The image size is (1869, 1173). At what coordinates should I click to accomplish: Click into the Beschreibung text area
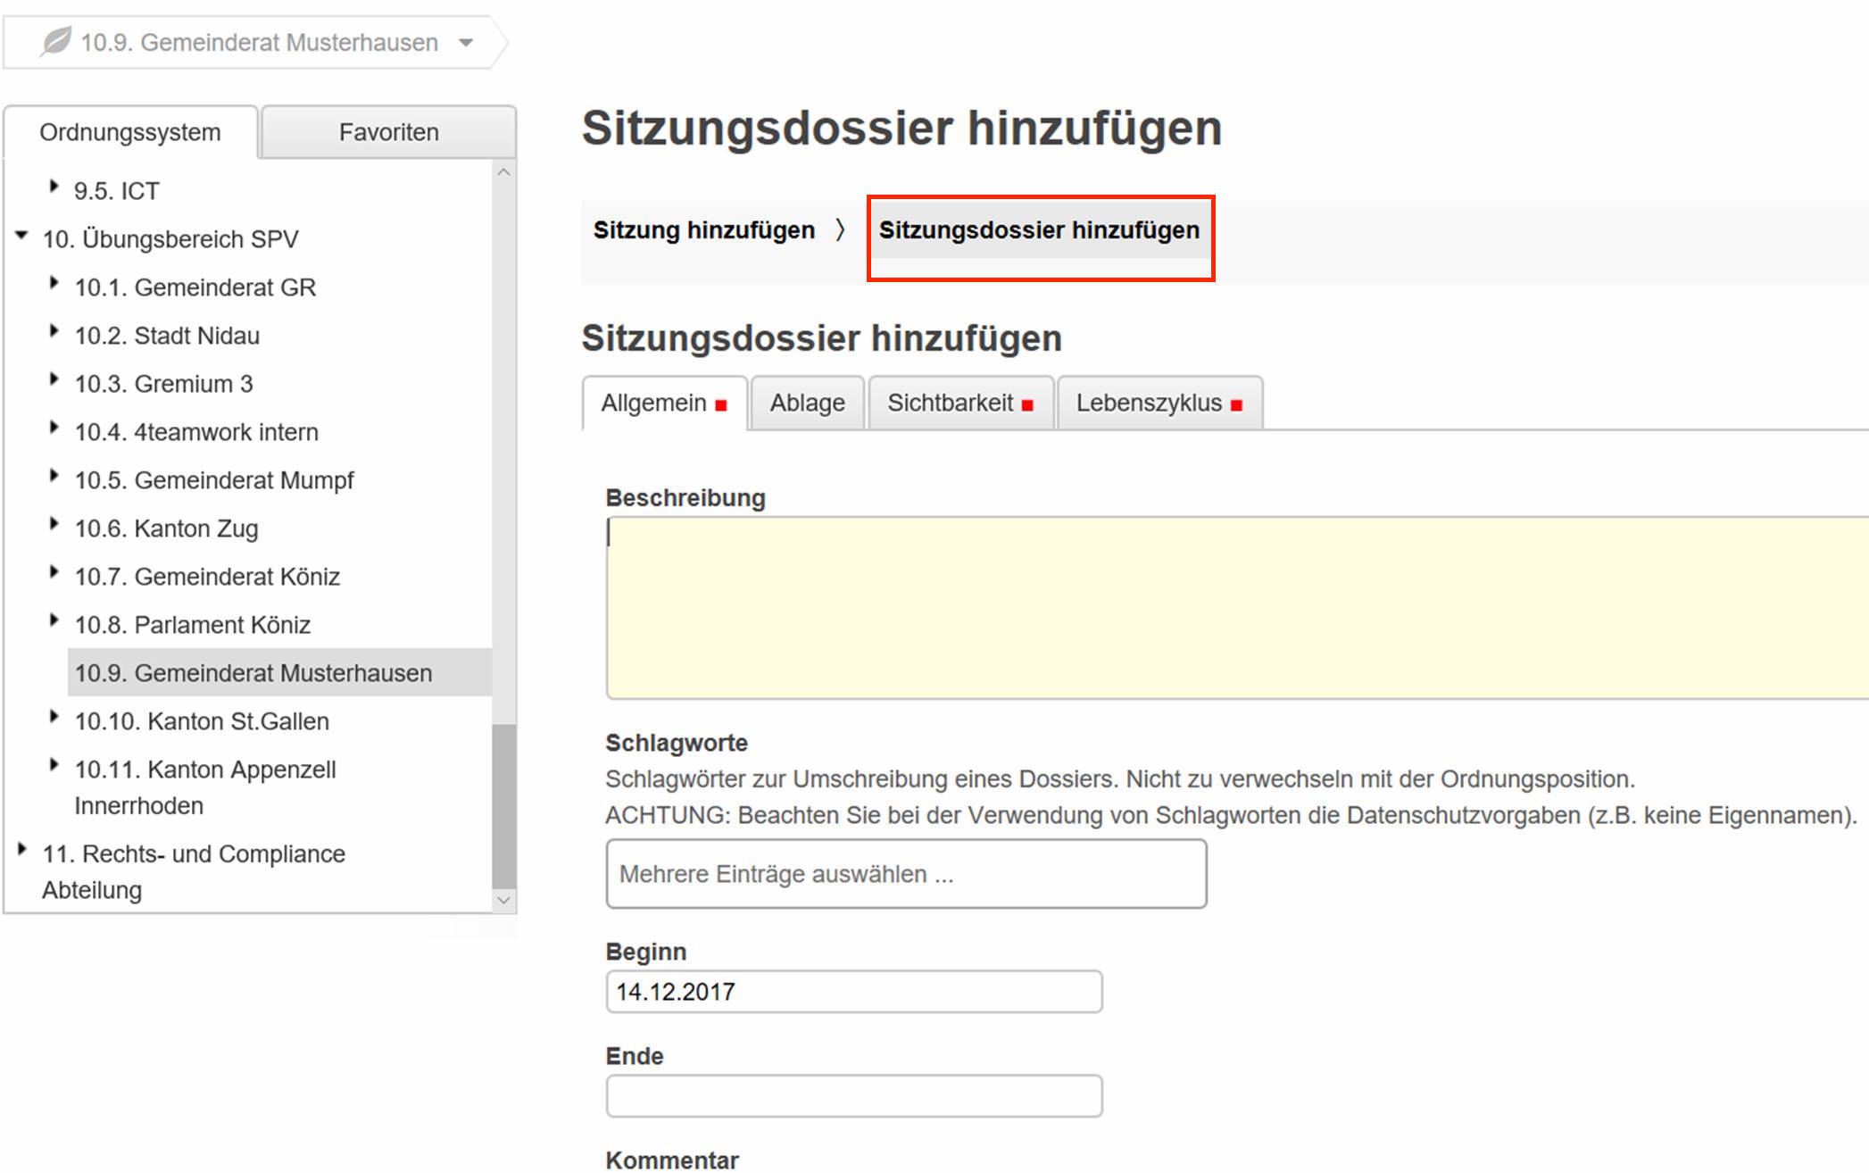point(1237,607)
